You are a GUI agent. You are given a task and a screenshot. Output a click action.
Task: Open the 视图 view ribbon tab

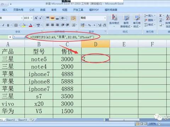[65, 10]
